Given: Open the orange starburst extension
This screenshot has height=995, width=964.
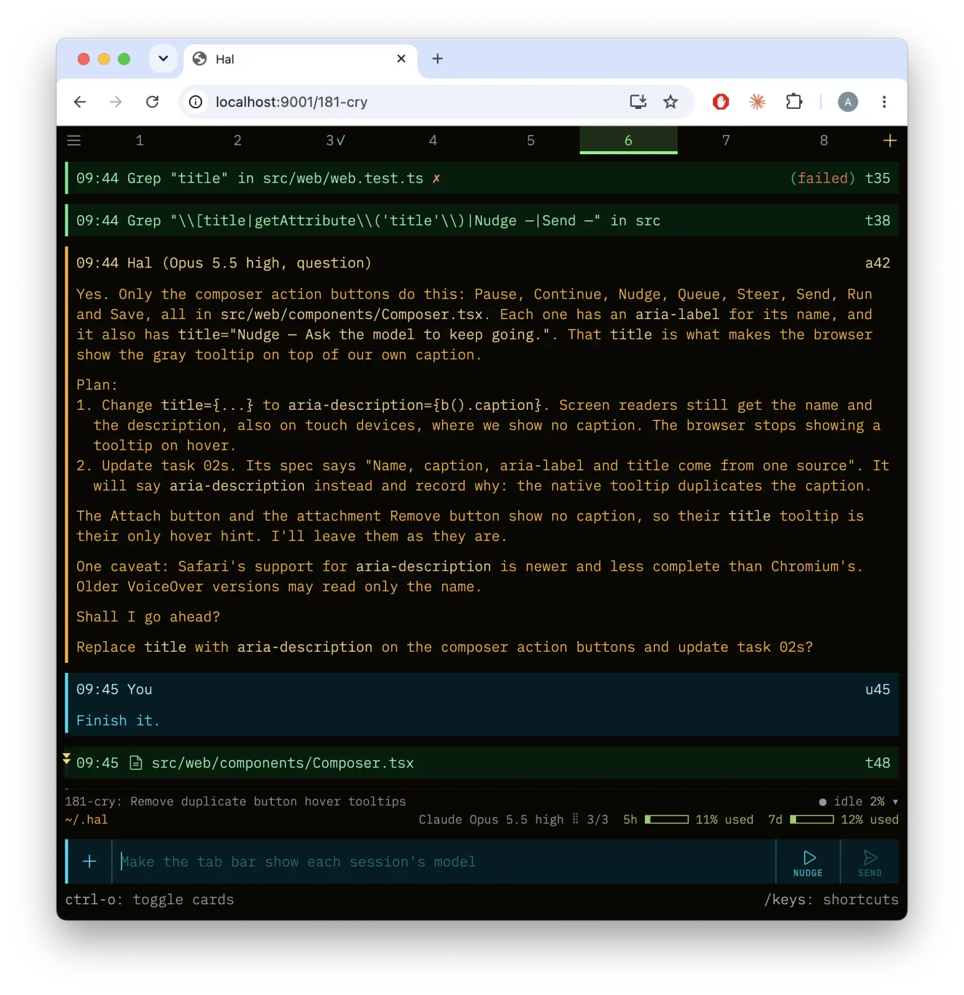Looking at the screenshot, I should pyautogui.click(x=757, y=102).
